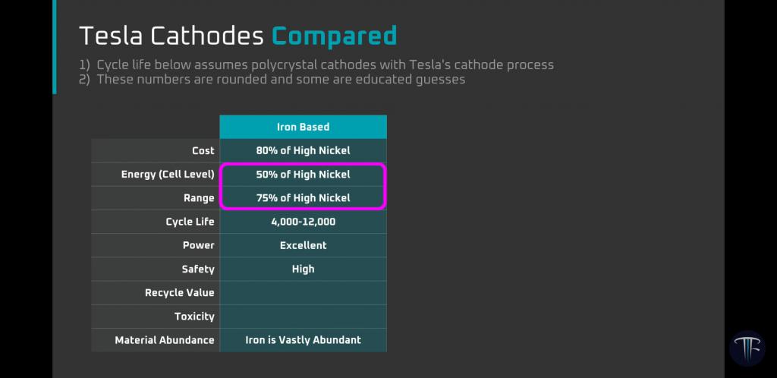Click the "Iron Based" column header
The height and width of the screenshot is (378, 777).
tap(303, 127)
